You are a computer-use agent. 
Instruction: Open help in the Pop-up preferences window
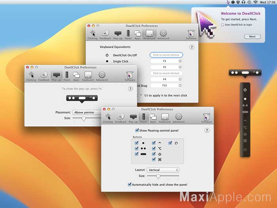[x=130, y=89]
